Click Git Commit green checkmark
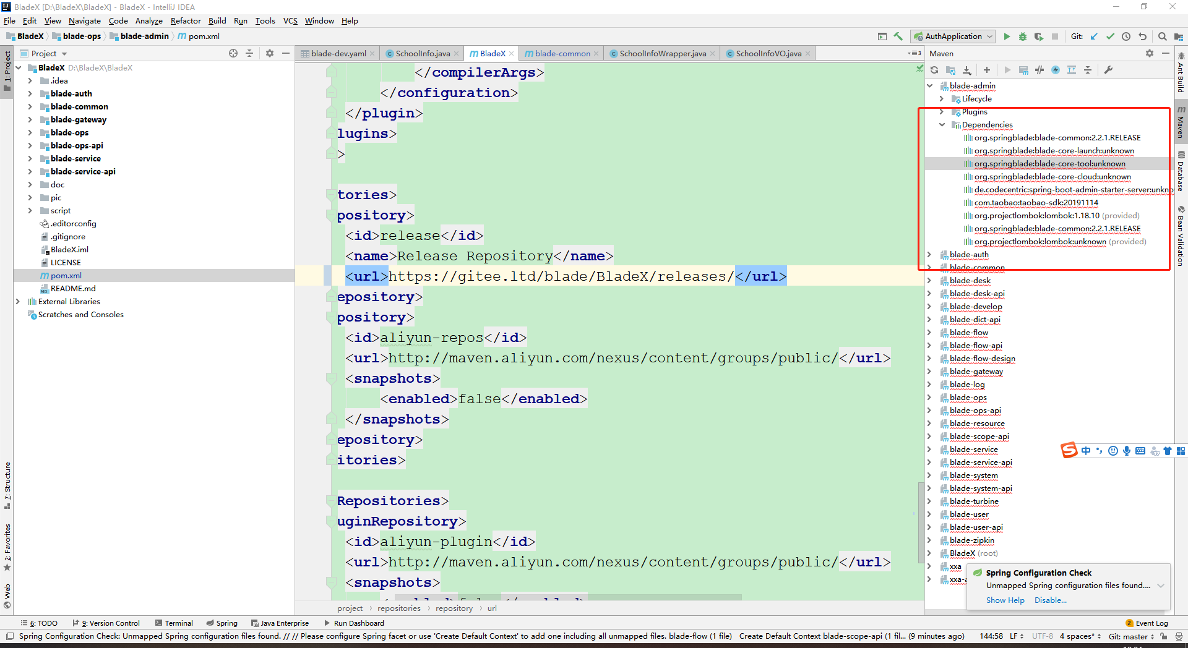The height and width of the screenshot is (648, 1188). point(1110,36)
